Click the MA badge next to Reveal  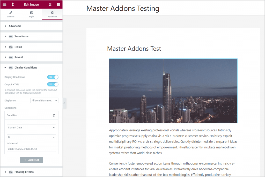point(11,57)
